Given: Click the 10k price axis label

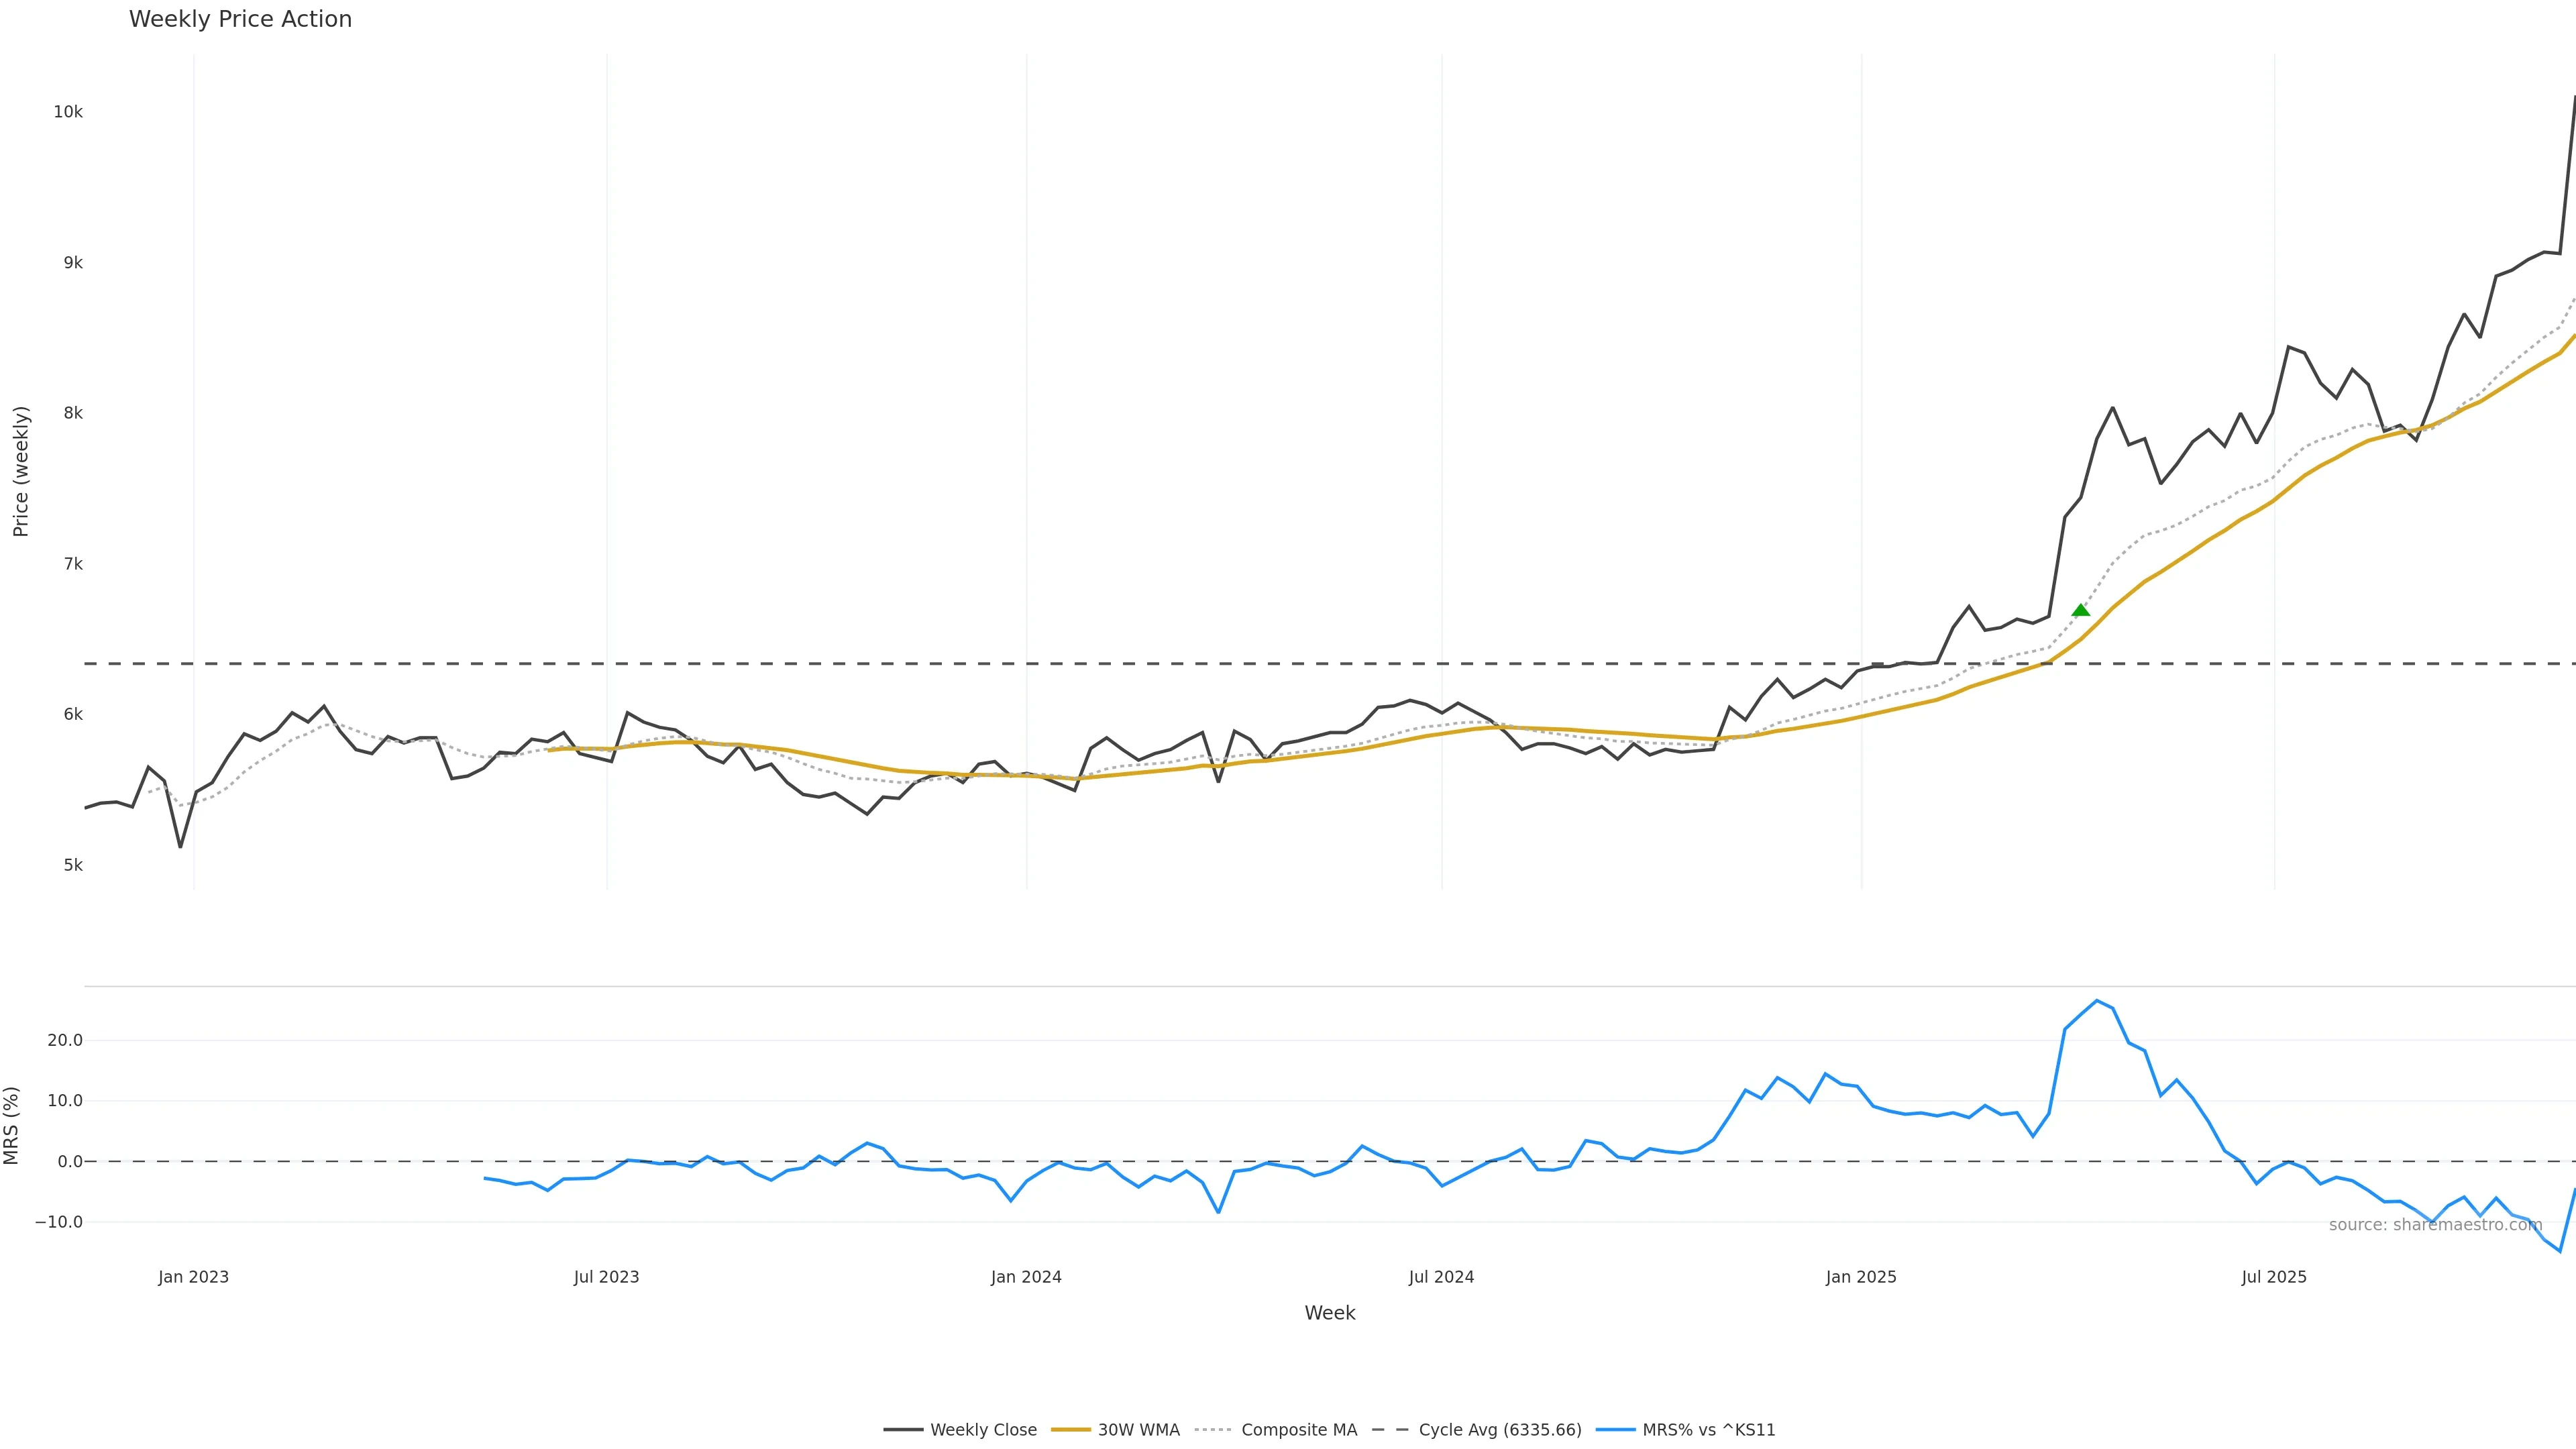Looking at the screenshot, I should (68, 112).
